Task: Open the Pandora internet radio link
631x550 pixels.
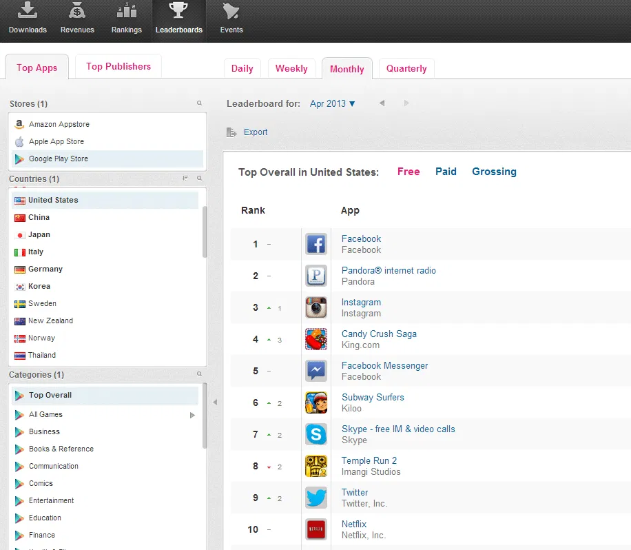Action: coord(389,270)
